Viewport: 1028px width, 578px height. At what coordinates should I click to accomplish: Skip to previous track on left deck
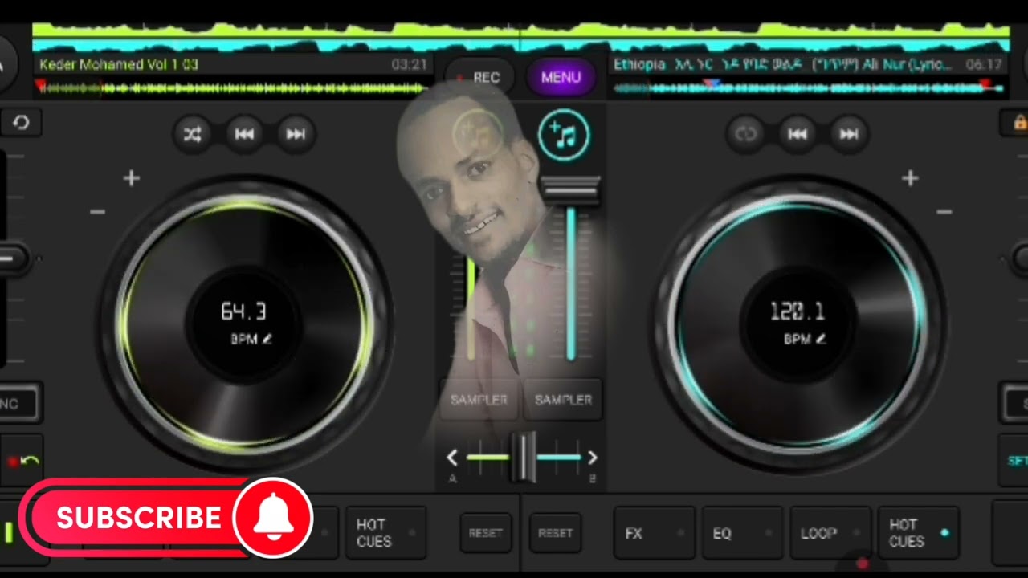point(244,134)
